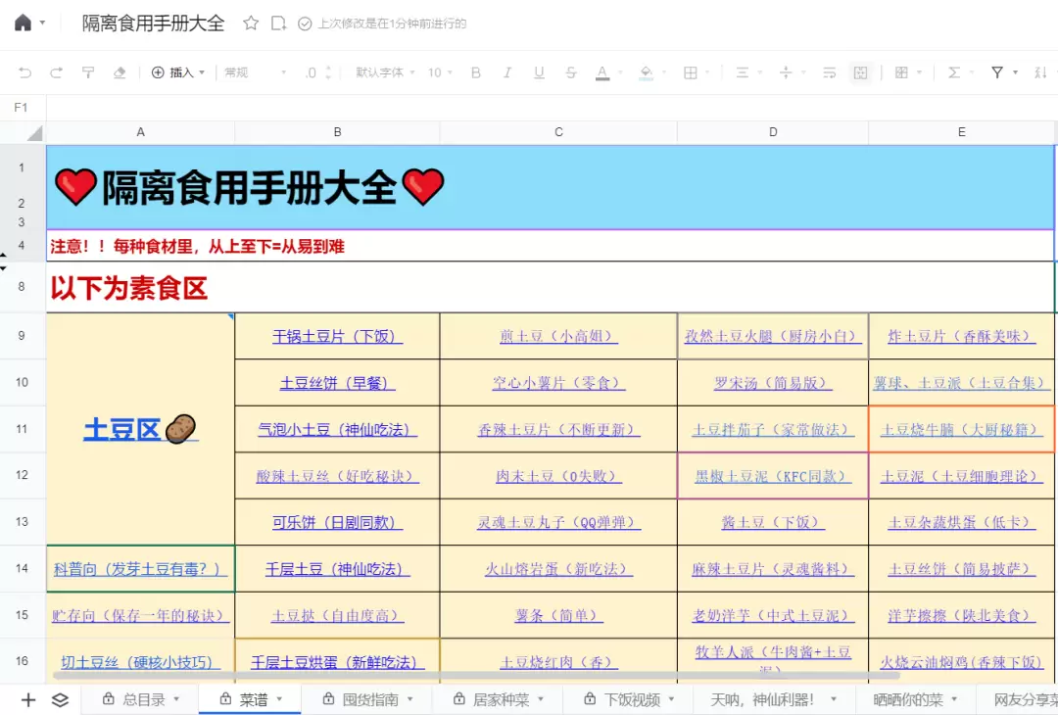Apply the font color A button
The width and height of the screenshot is (1058, 715).
pos(602,72)
